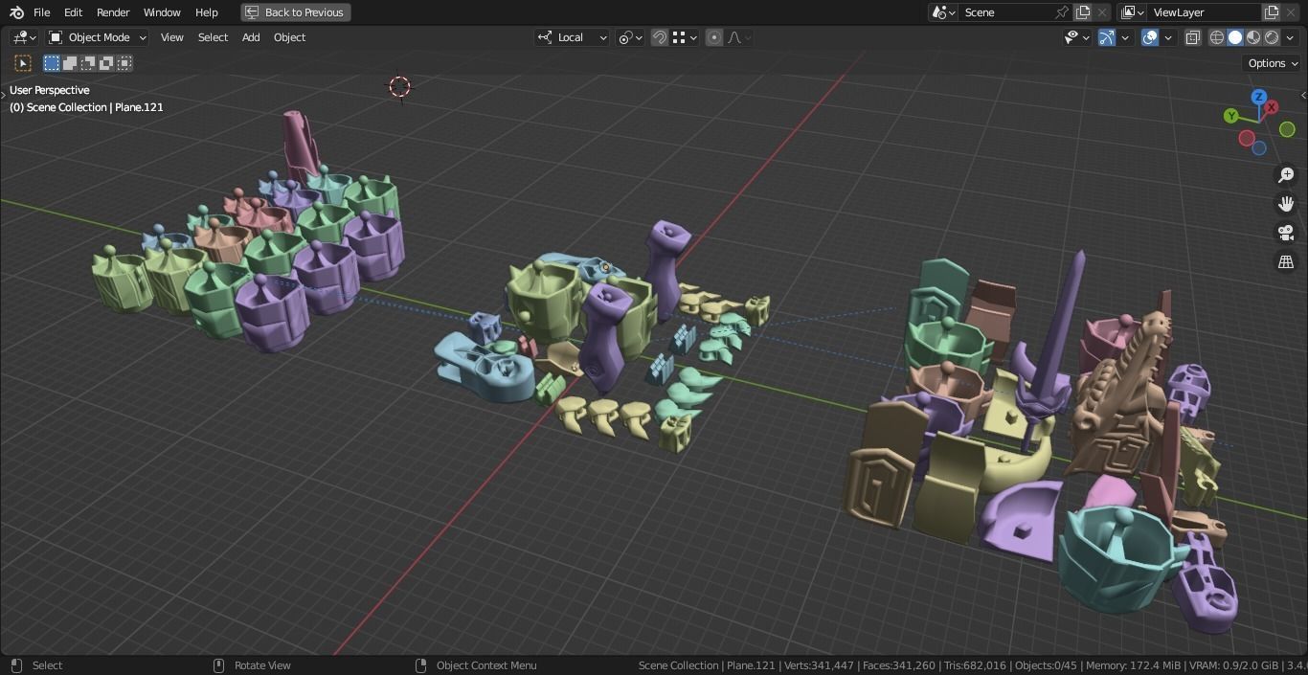The image size is (1308, 675).
Task: Click the 3D cursor in viewport
Action: pos(400,87)
